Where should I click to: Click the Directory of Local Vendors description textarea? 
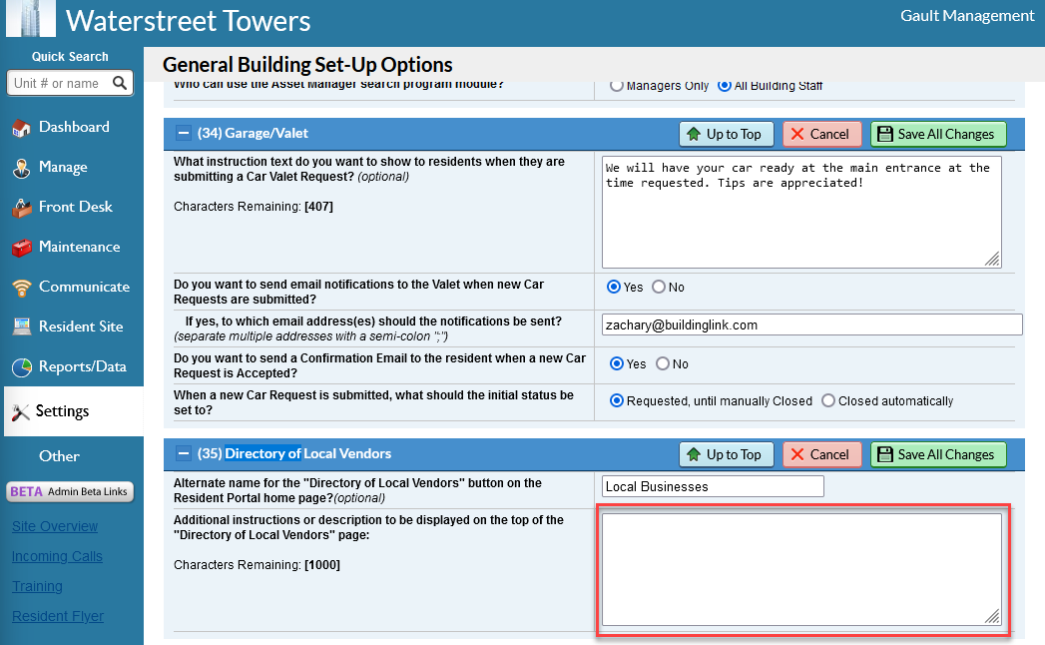(801, 570)
